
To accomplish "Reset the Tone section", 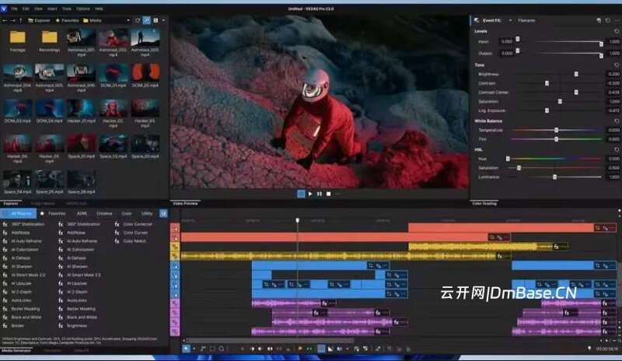I will click(x=617, y=65).
